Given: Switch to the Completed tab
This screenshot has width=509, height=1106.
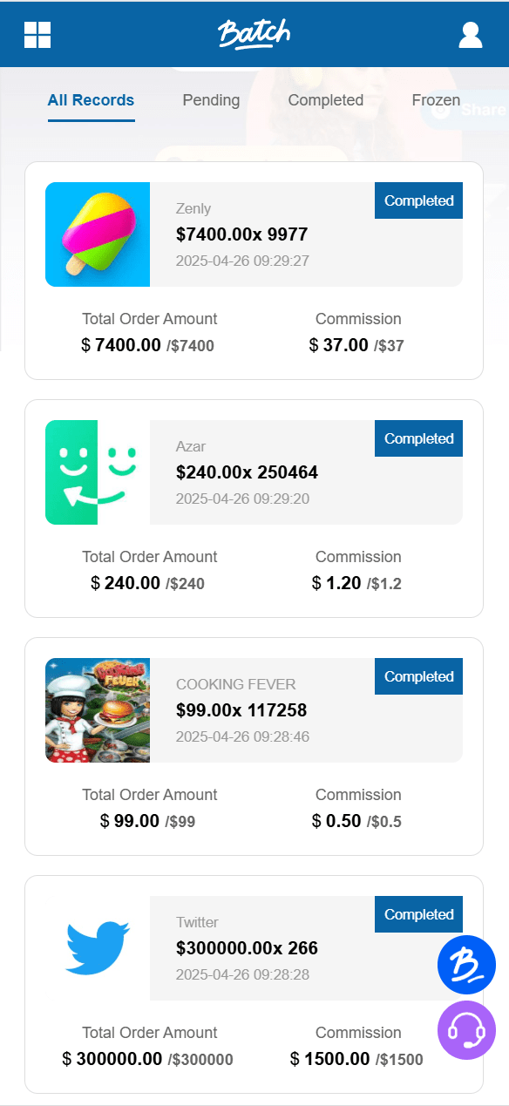Looking at the screenshot, I should click(326, 100).
